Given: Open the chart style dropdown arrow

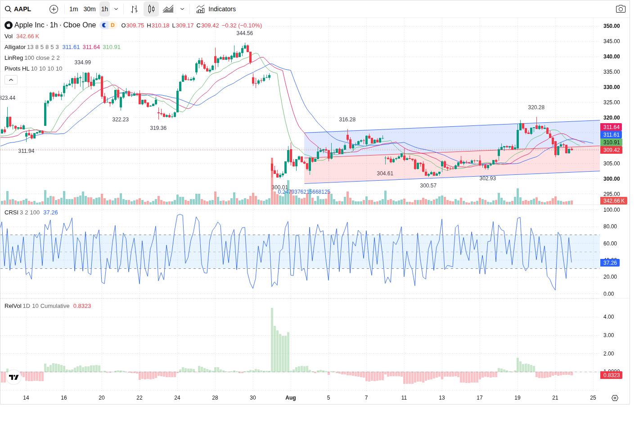Looking at the screenshot, I should click(x=182, y=9).
